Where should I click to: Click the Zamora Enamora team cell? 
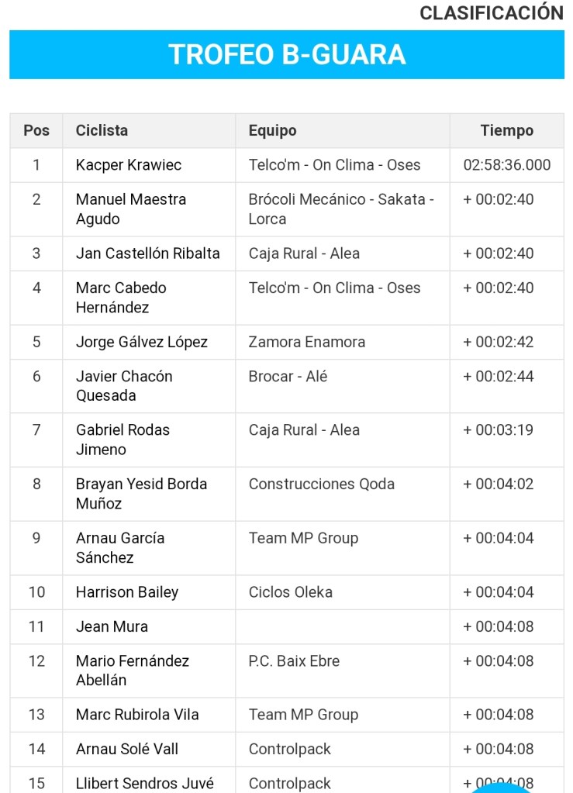point(306,342)
